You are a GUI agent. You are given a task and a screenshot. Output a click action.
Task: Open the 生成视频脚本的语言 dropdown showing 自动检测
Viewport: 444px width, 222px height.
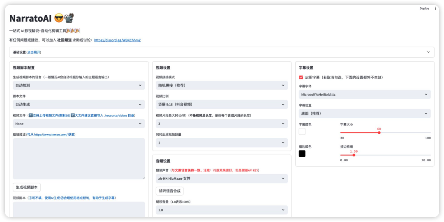tap(79, 85)
